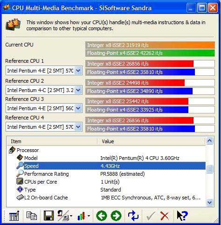Screen dimensions: 221x225
Task: Expand the Reference CPU 1 dropdown
Action: [x=78, y=71]
